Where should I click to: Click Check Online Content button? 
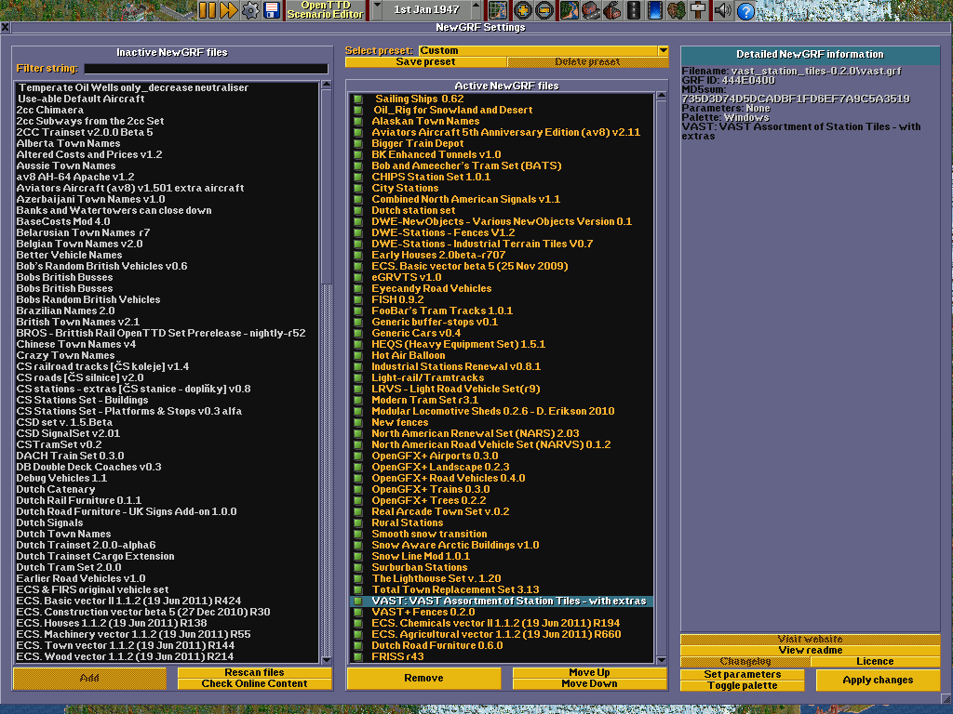coord(255,683)
